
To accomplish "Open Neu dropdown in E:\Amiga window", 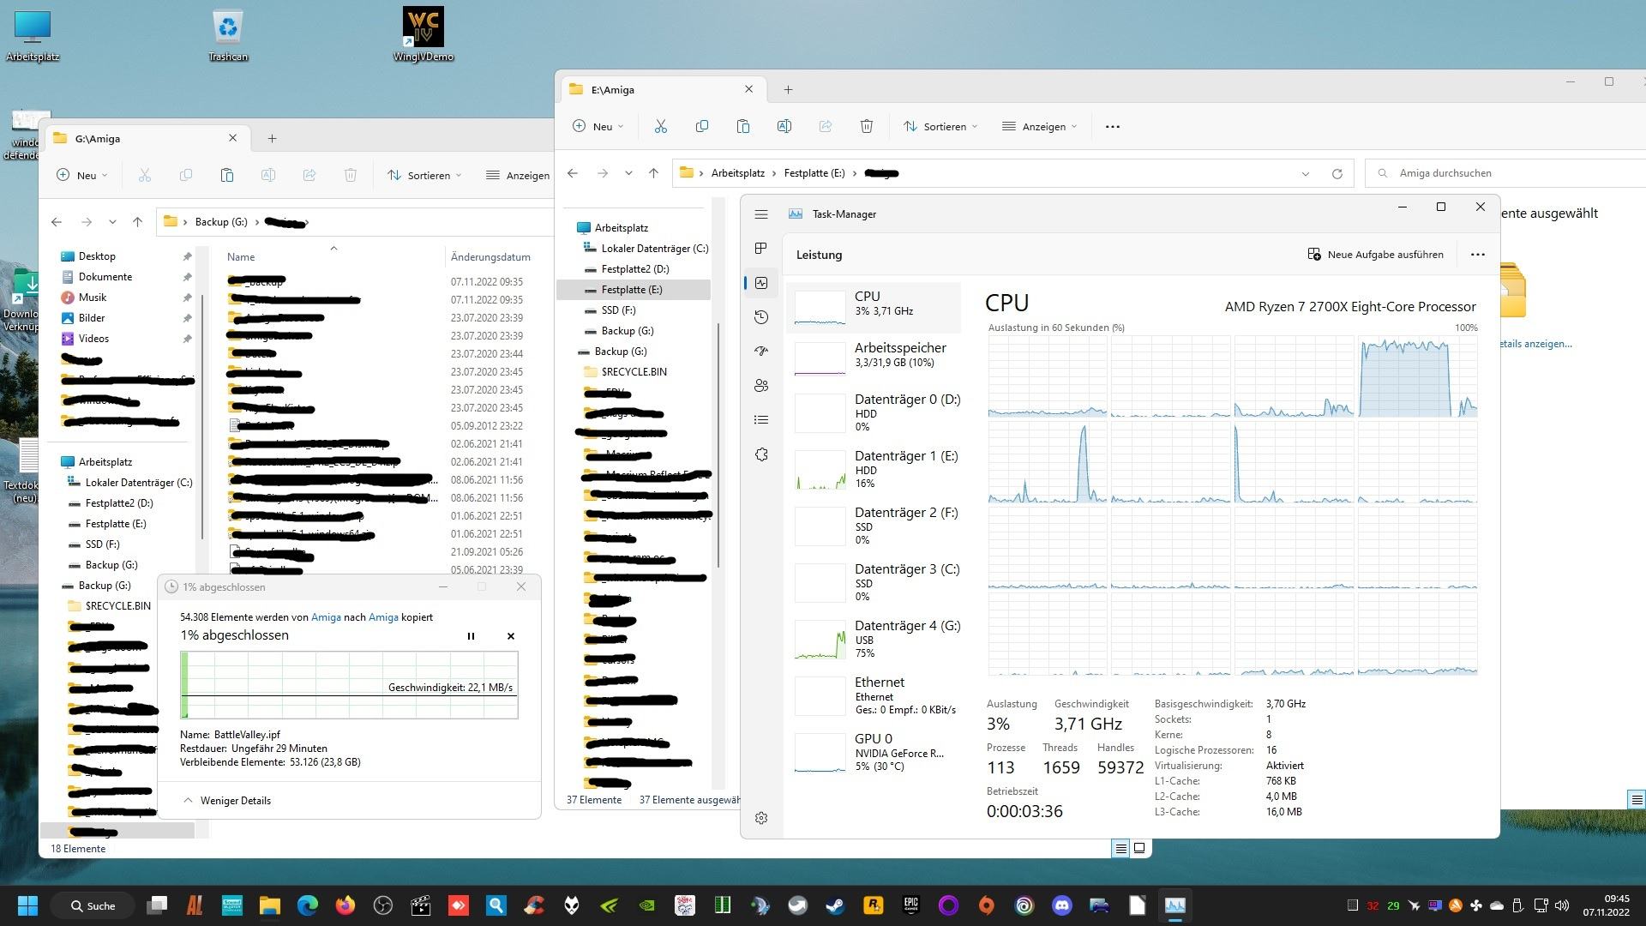I will pos(598,126).
